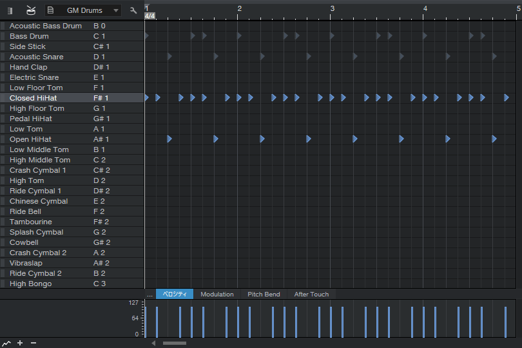
Task: Toggle the square next to Open HiHat
Action: point(3,139)
